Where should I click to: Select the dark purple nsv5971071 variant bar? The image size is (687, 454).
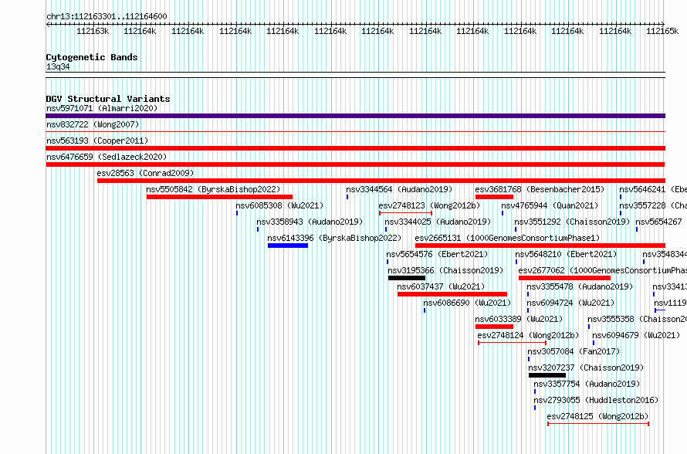coord(355,116)
